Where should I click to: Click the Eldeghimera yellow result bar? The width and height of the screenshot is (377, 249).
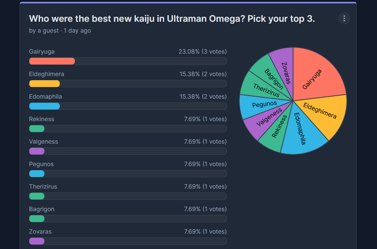44,84
